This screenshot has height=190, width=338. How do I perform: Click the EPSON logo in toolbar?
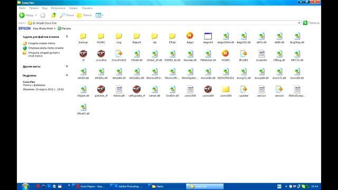[x=25, y=28]
